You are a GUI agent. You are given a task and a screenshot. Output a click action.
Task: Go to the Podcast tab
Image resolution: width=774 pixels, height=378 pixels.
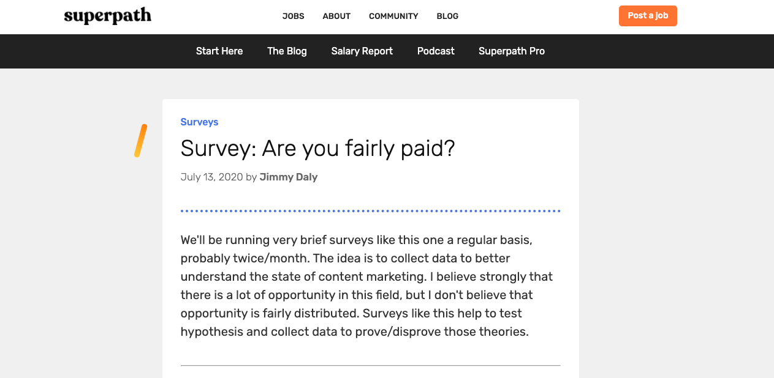coord(436,51)
